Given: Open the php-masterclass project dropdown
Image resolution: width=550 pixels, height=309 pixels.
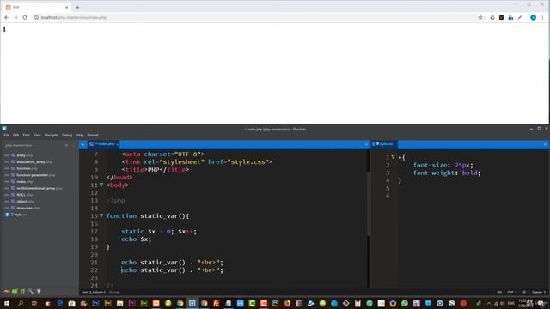Looking at the screenshot, I should 19,145.
